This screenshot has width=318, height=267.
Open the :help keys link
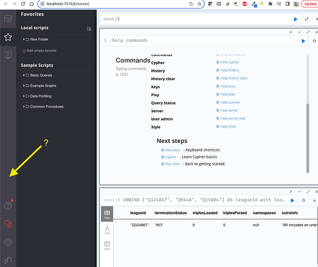click(226, 86)
